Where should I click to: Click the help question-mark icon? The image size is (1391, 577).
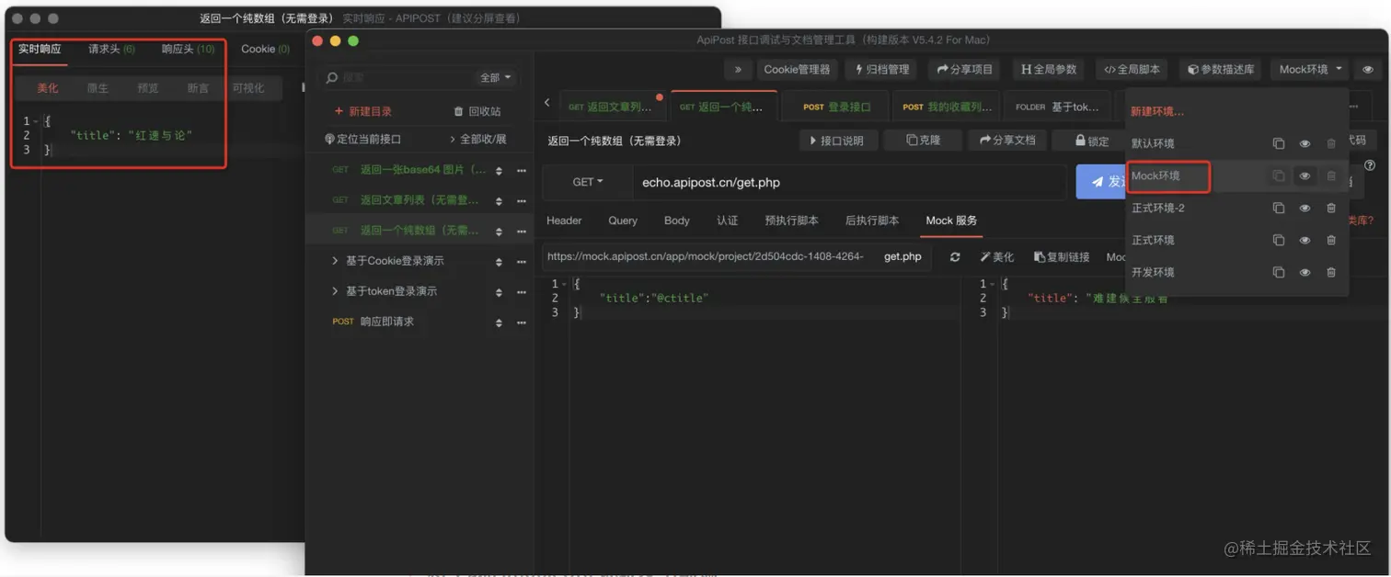tap(1370, 165)
